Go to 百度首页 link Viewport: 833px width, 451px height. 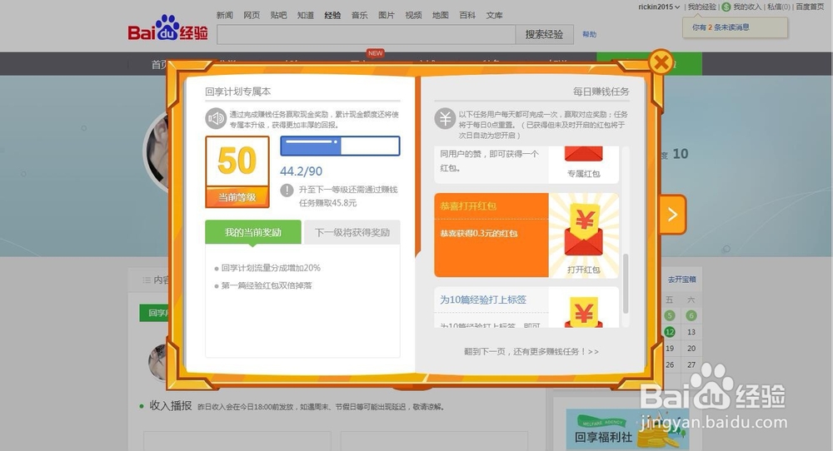(810, 7)
